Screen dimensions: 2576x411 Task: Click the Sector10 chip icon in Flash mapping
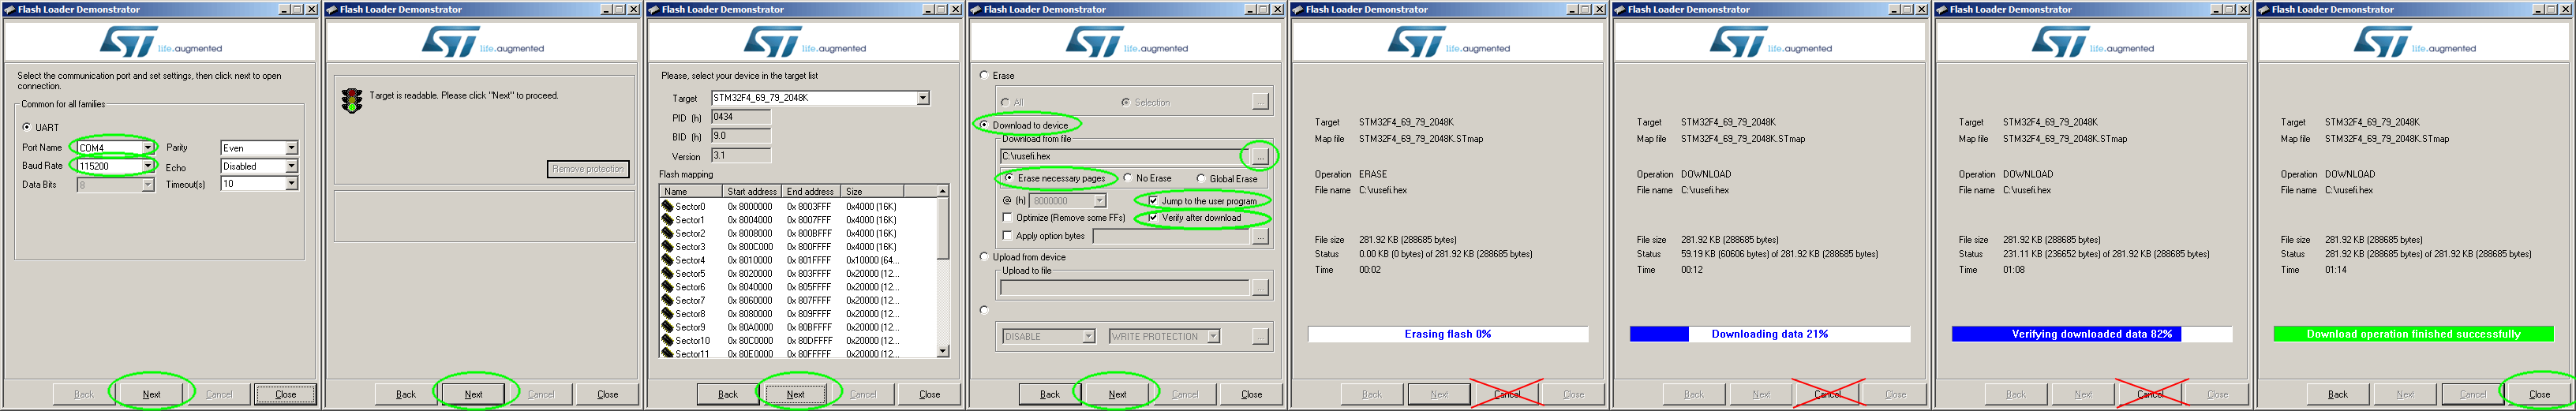(667, 340)
